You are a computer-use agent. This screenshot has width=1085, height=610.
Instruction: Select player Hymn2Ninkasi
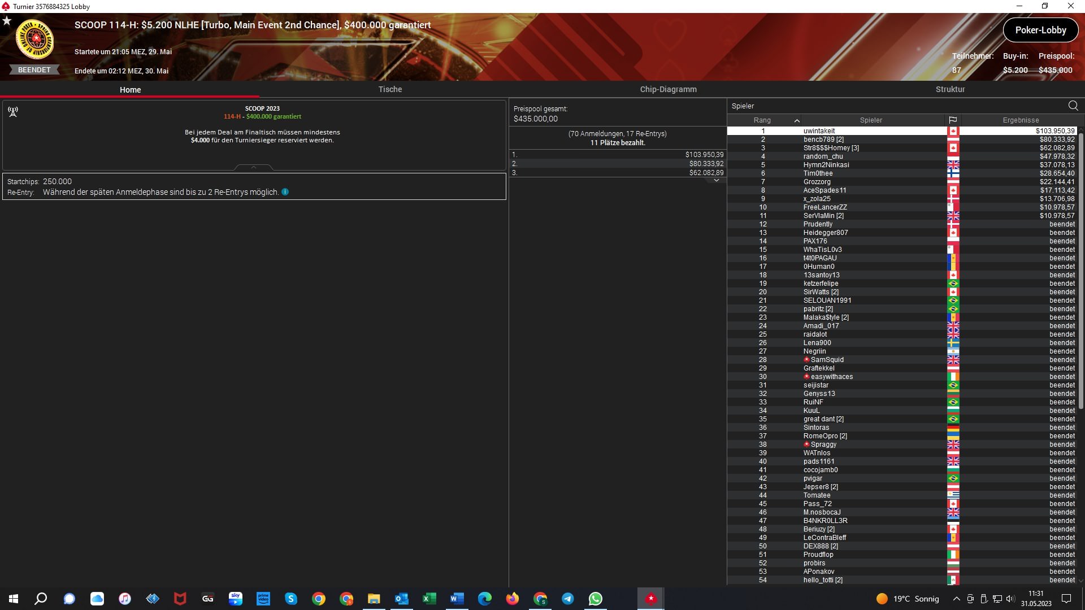tap(902, 164)
